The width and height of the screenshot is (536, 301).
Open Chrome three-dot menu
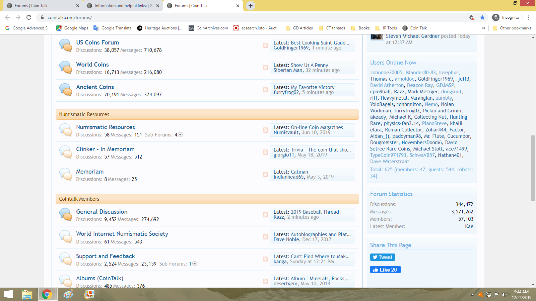pos(529,17)
